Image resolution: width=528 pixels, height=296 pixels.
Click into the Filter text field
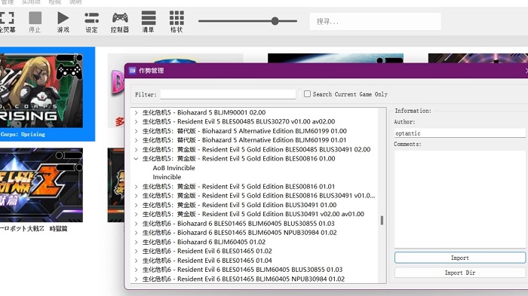coord(228,94)
